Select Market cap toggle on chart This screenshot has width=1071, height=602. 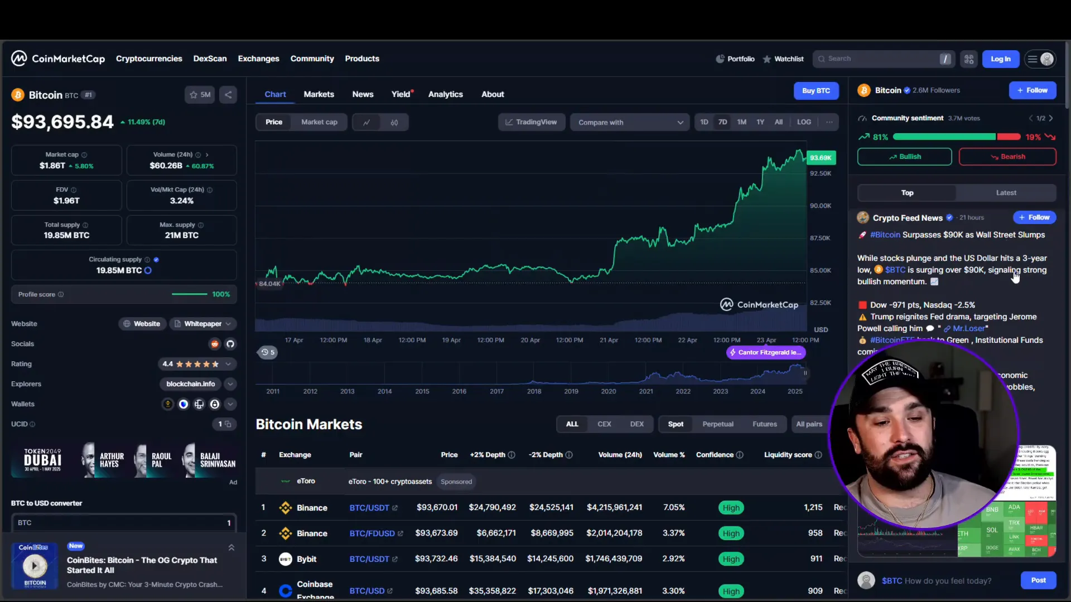click(x=319, y=122)
